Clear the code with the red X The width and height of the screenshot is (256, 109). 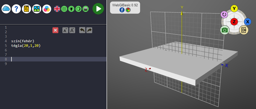(x=55, y=30)
